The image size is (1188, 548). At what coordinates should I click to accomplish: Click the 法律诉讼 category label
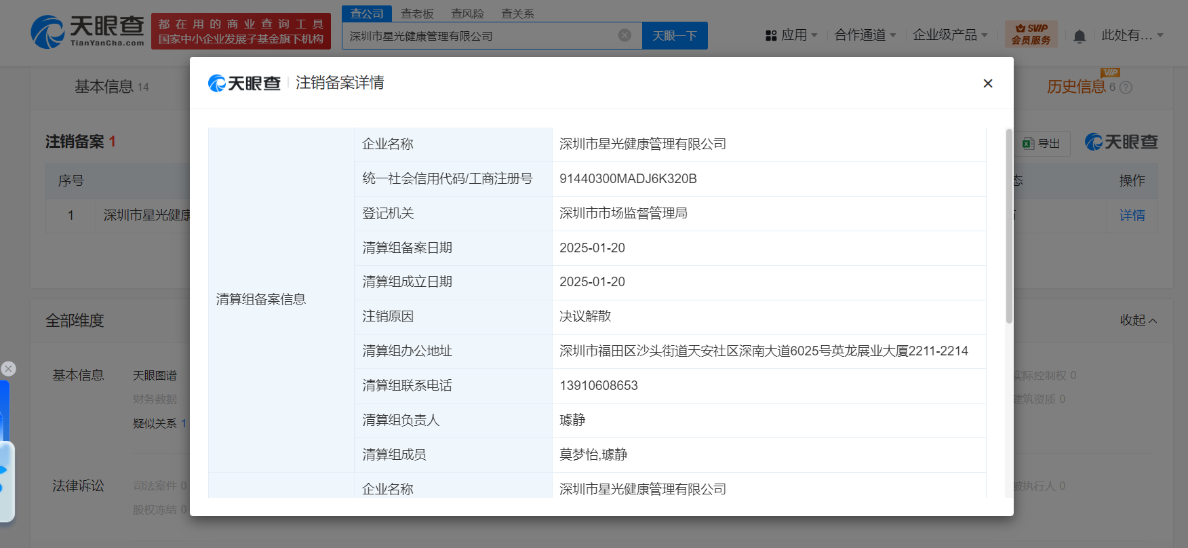click(79, 486)
